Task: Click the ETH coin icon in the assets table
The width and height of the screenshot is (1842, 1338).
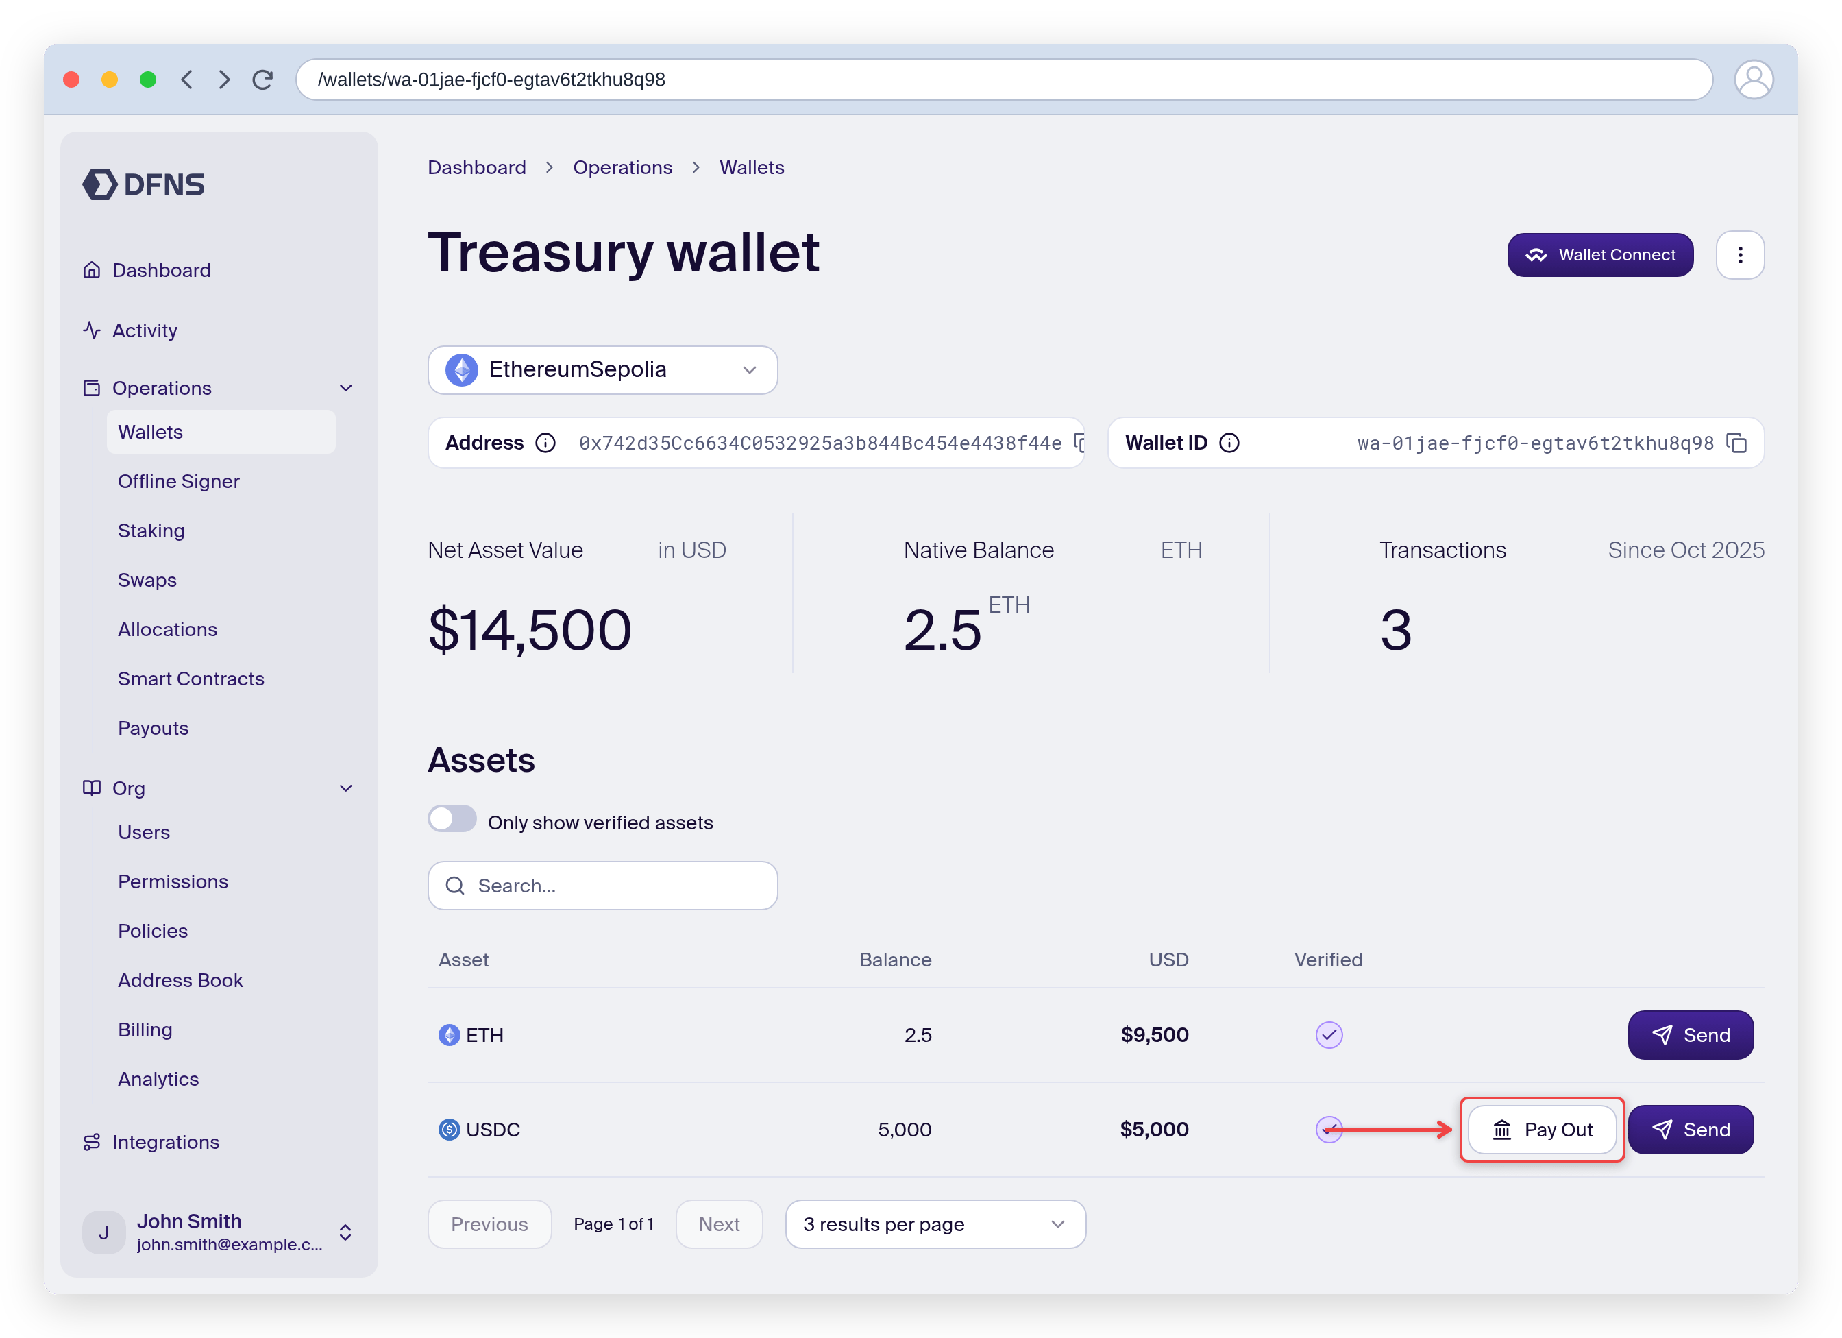Action: coord(449,1035)
